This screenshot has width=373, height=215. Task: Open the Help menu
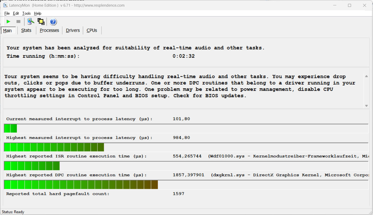(38, 14)
